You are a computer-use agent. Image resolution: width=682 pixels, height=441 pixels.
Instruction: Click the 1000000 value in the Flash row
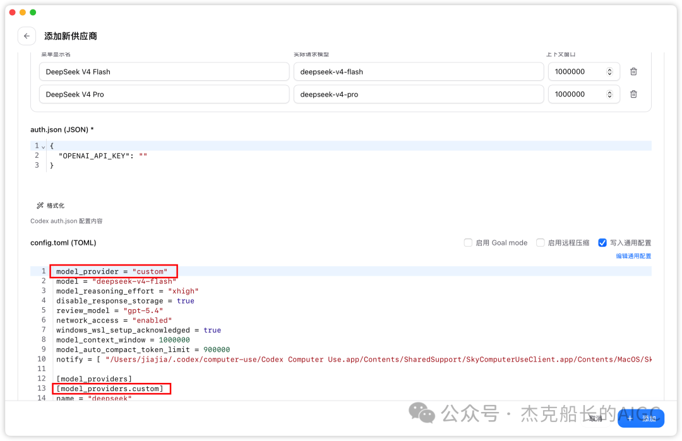pyautogui.click(x=570, y=72)
